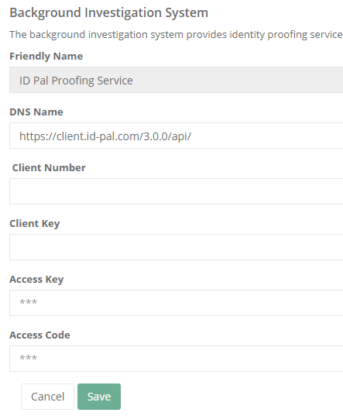This screenshot has height=416, width=343.
Task: Click the Background Investigation System heading
Action: pyautogui.click(x=108, y=12)
